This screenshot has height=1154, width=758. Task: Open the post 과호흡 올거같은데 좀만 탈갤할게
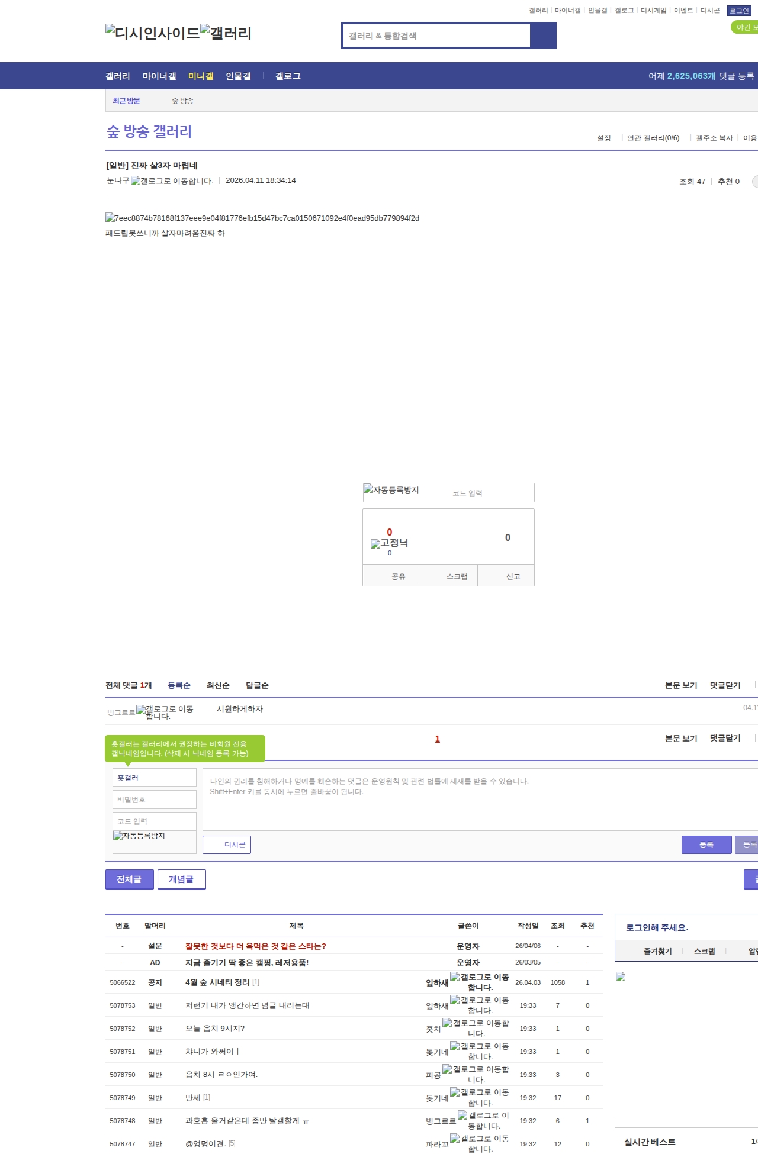247,1120
